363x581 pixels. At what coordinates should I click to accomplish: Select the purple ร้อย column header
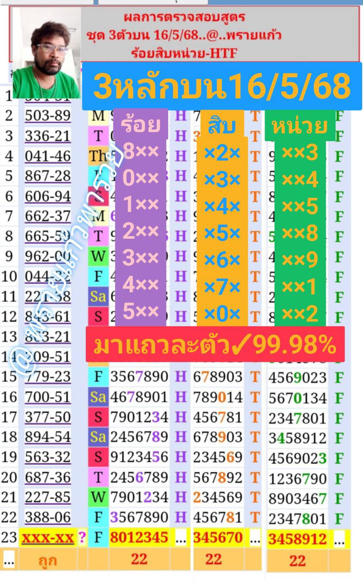[141, 124]
